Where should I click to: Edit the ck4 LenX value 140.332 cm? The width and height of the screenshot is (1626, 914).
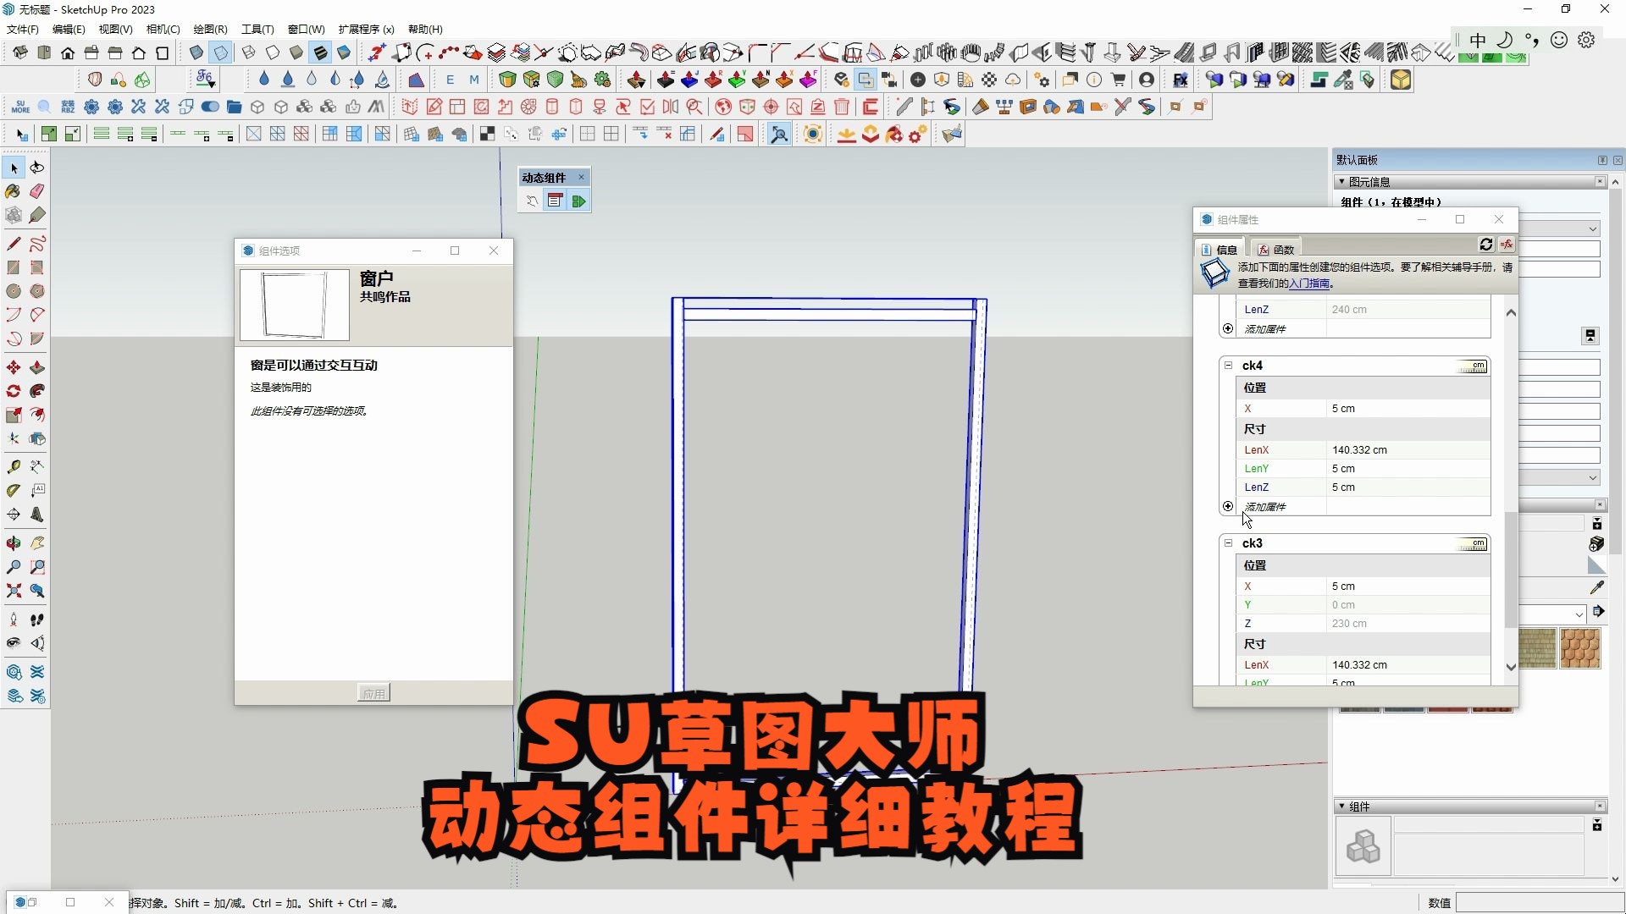[x=1408, y=450]
